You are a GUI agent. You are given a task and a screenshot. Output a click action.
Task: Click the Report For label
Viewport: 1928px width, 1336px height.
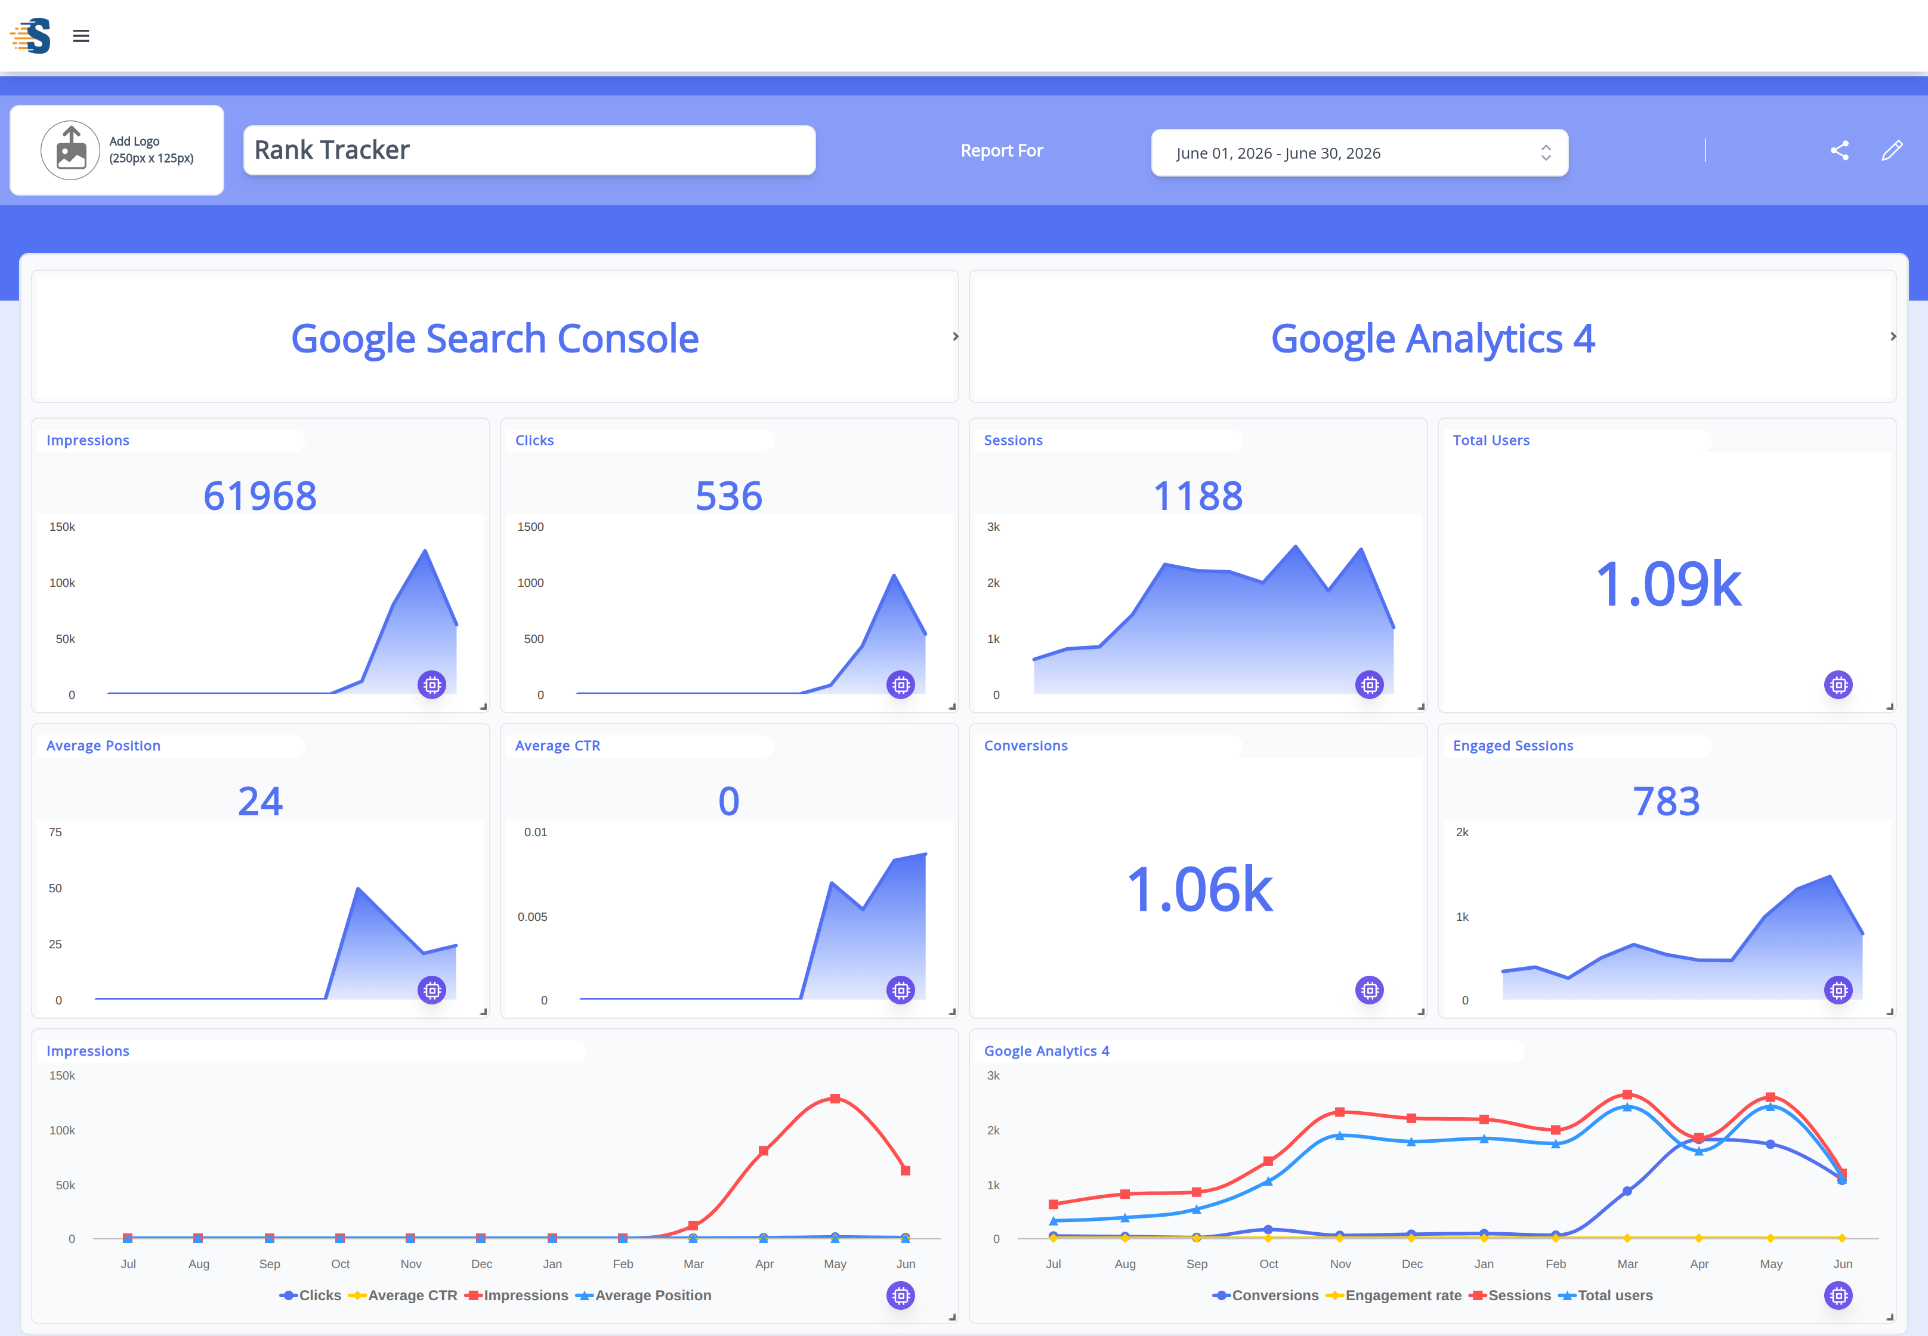[1001, 151]
